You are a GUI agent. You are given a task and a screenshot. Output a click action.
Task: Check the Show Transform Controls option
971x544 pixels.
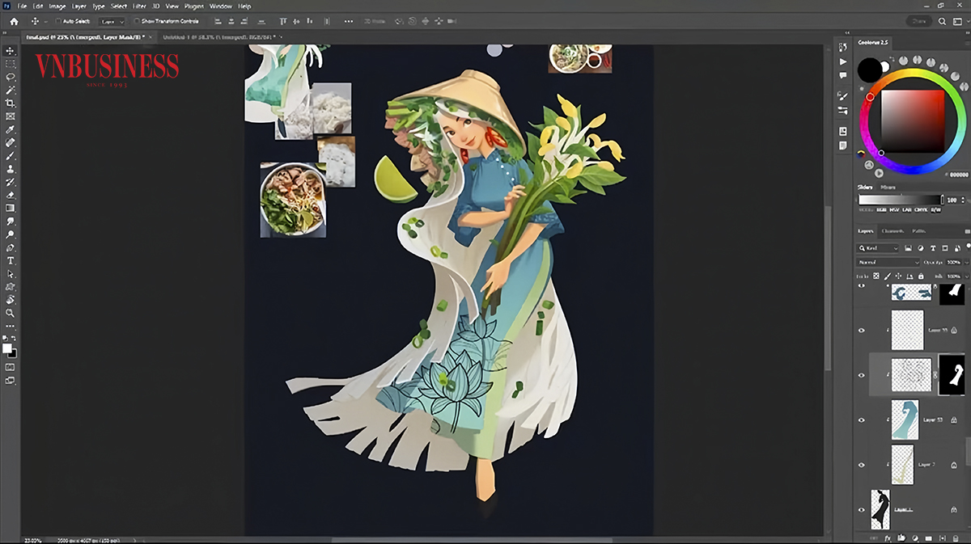point(137,21)
